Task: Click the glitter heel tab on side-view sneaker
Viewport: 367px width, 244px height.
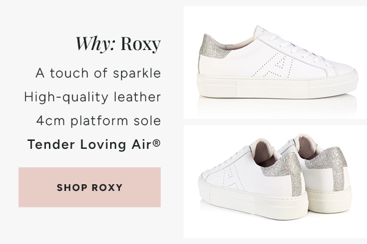Action: click(x=213, y=48)
